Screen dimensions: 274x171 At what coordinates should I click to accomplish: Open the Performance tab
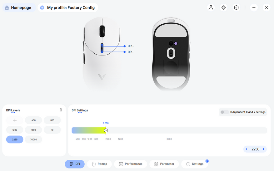tap(130, 164)
